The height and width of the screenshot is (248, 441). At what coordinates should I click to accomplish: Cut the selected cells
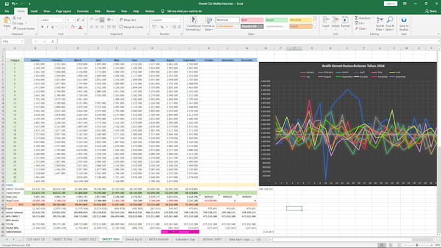click(x=17, y=18)
